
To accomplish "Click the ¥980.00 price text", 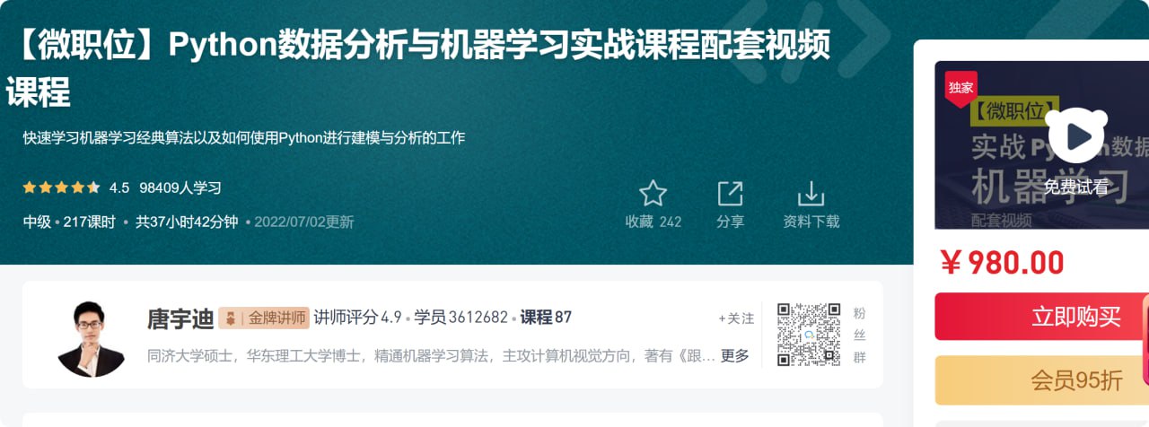I will (1002, 262).
